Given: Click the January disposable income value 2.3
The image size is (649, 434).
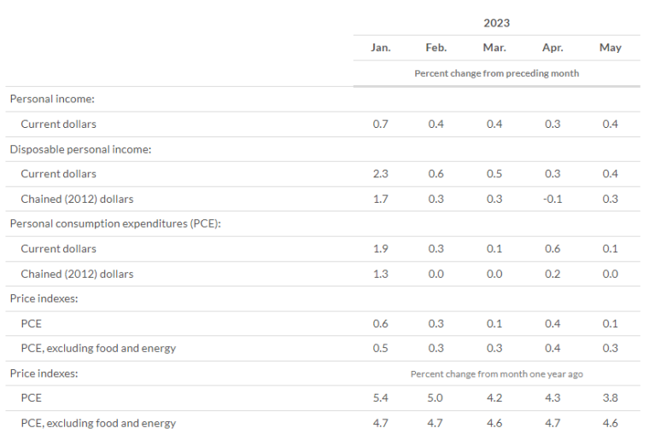Looking at the screenshot, I should click(x=380, y=174).
